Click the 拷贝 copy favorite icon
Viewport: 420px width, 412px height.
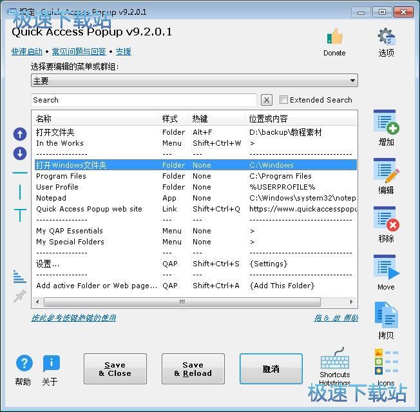pos(386,315)
